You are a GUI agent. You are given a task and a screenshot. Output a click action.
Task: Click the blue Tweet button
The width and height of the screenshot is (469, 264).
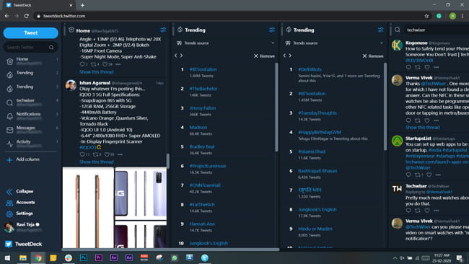pyautogui.click(x=30, y=33)
